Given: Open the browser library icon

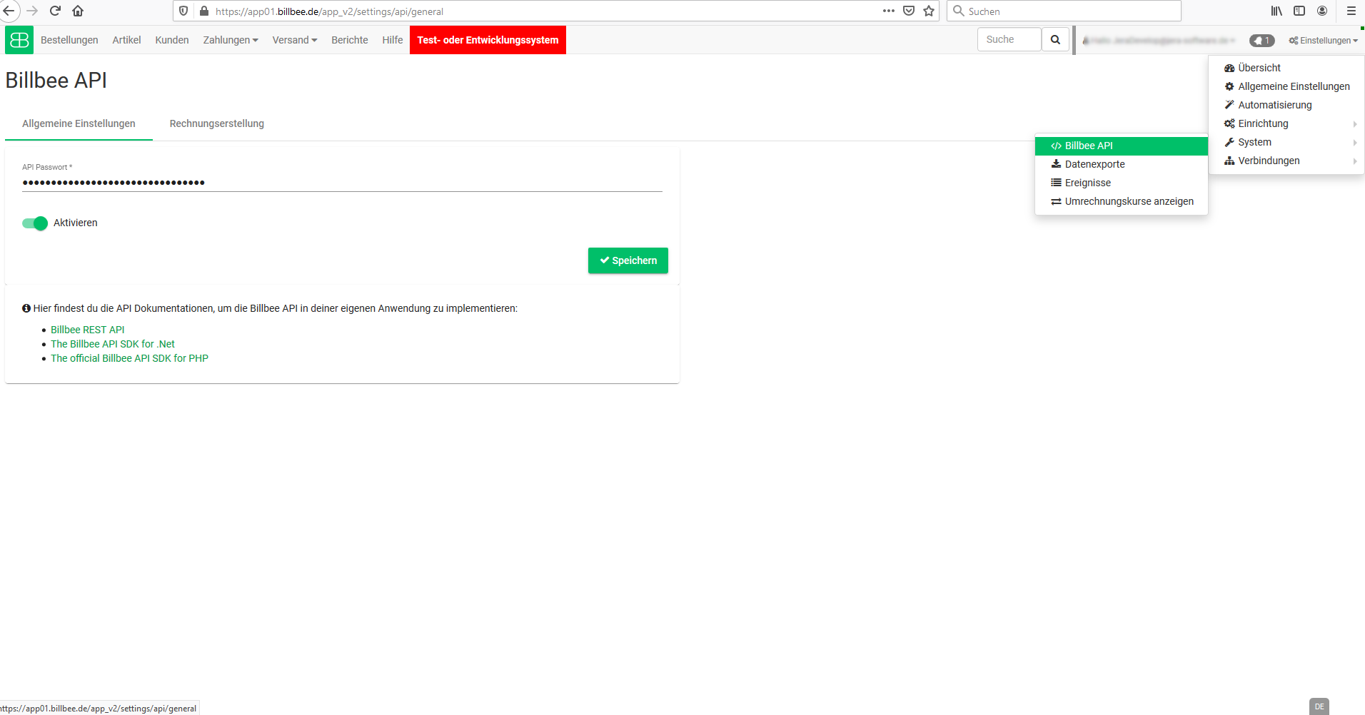Looking at the screenshot, I should coord(1276,11).
